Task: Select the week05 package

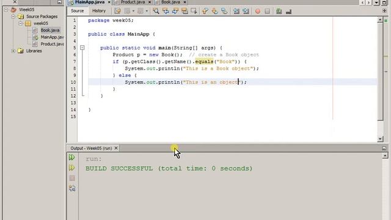Action: pos(41,23)
